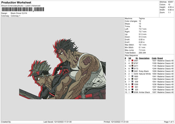Click the Stops value 13
The height and width of the screenshot is (124, 175).
click(140, 24)
